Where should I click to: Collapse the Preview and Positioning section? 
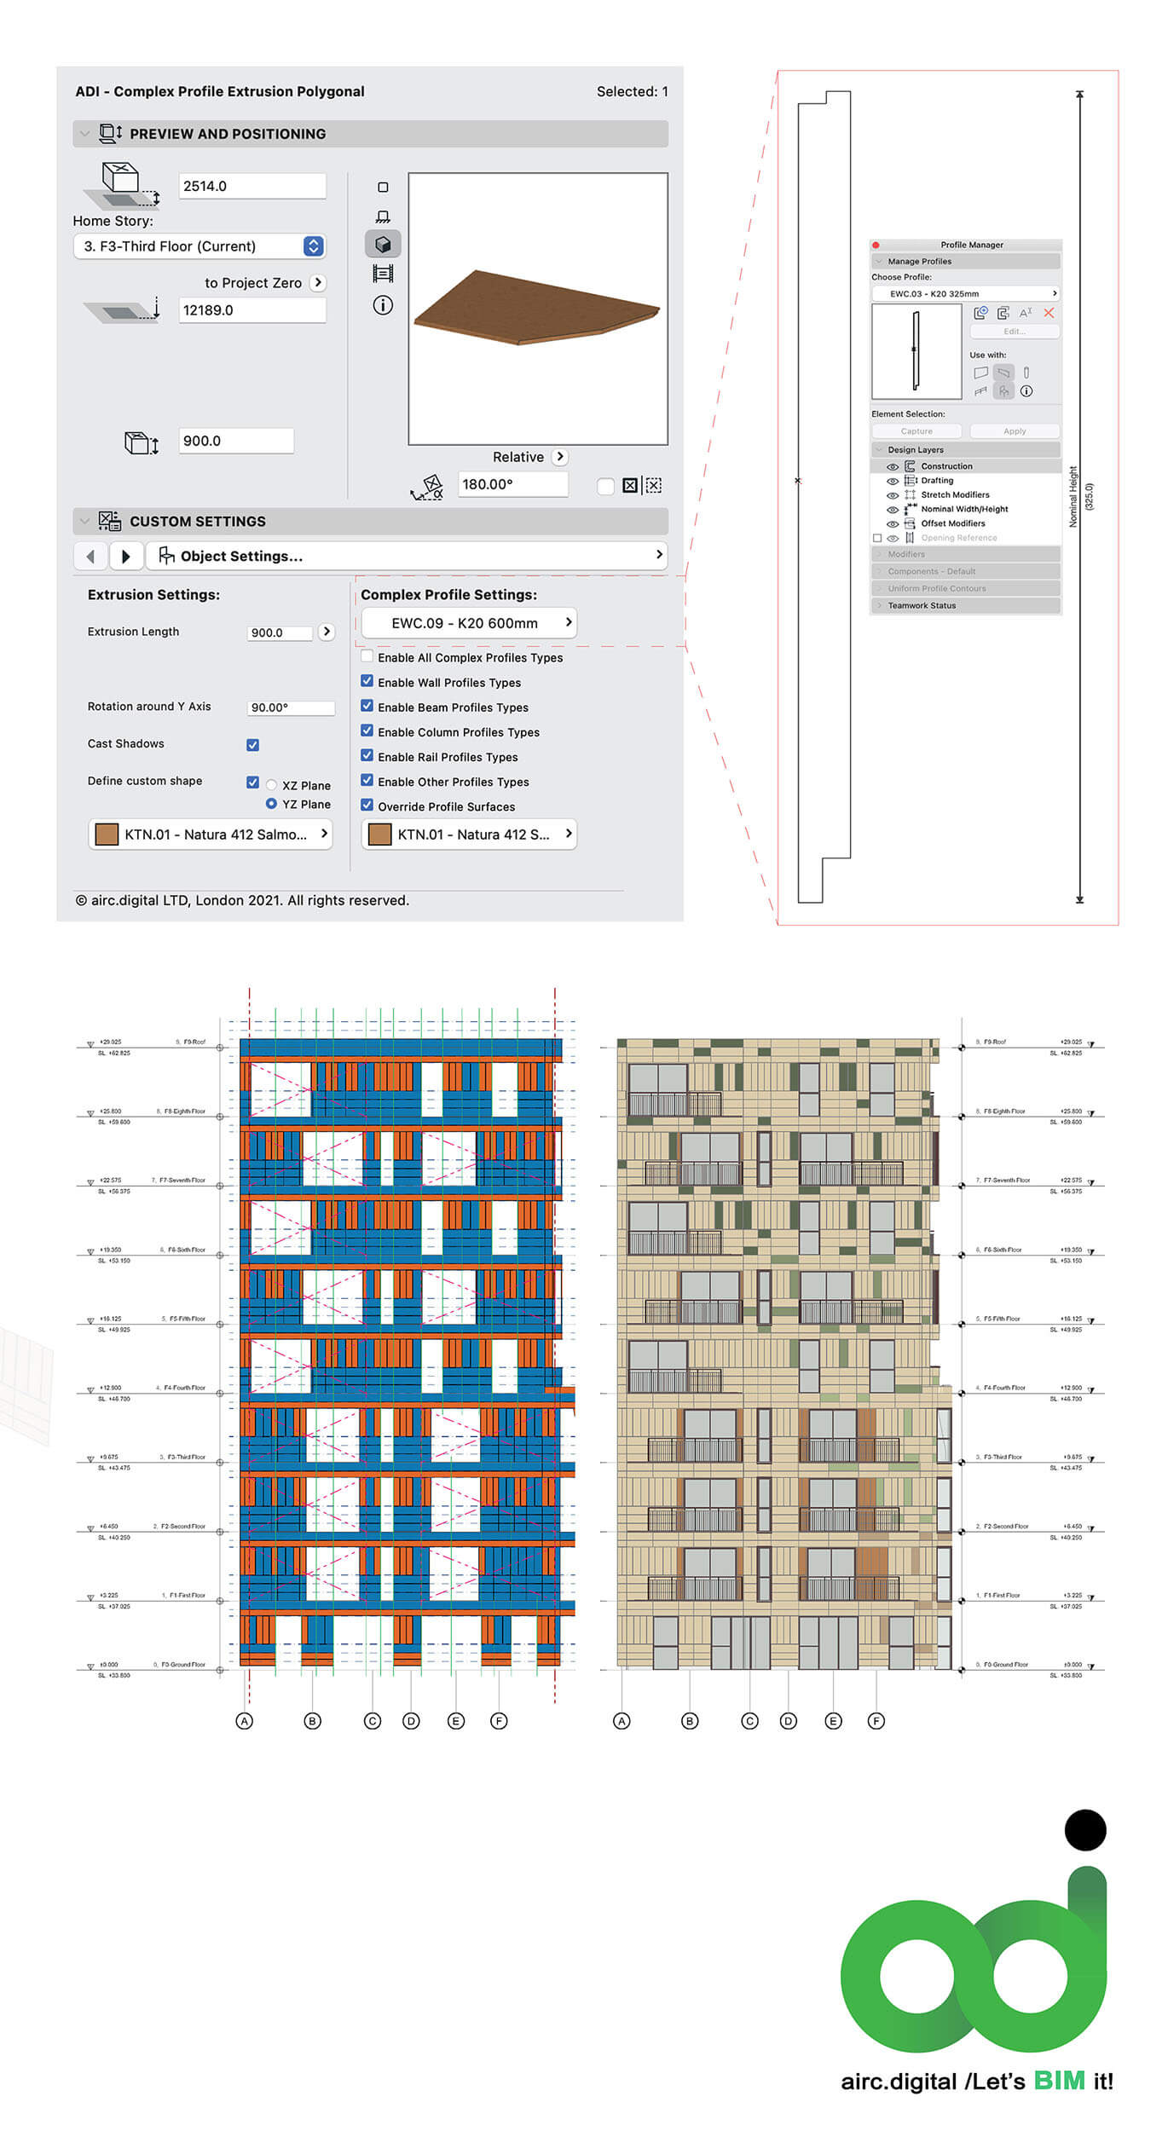pyautogui.click(x=84, y=134)
